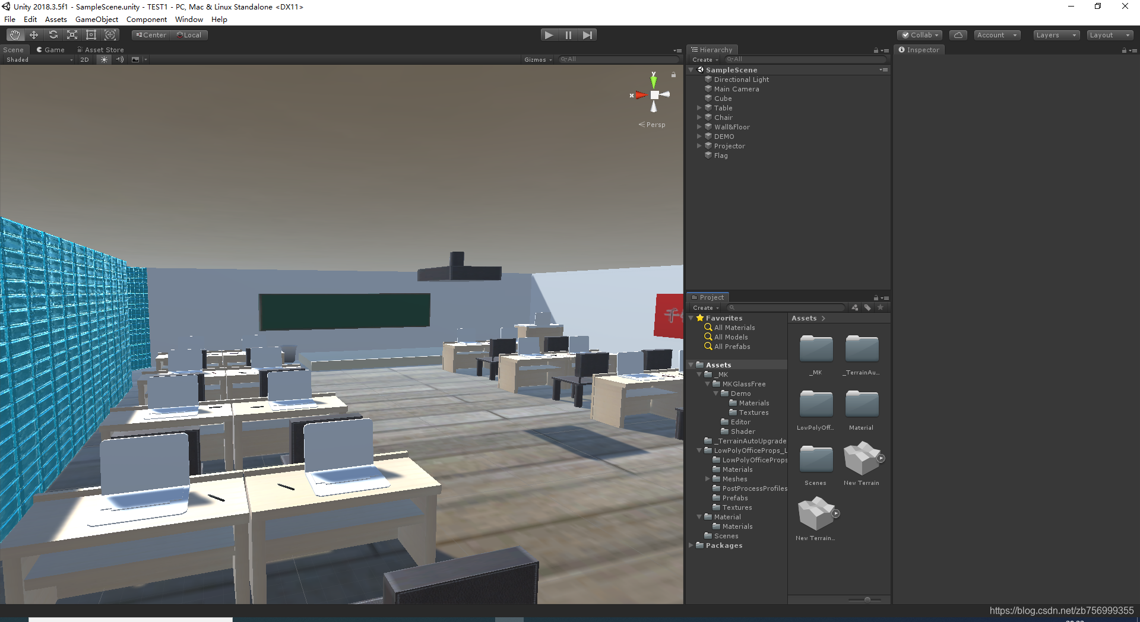This screenshot has width=1140, height=622.
Task: Expand the Projector object
Action: [699, 146]
